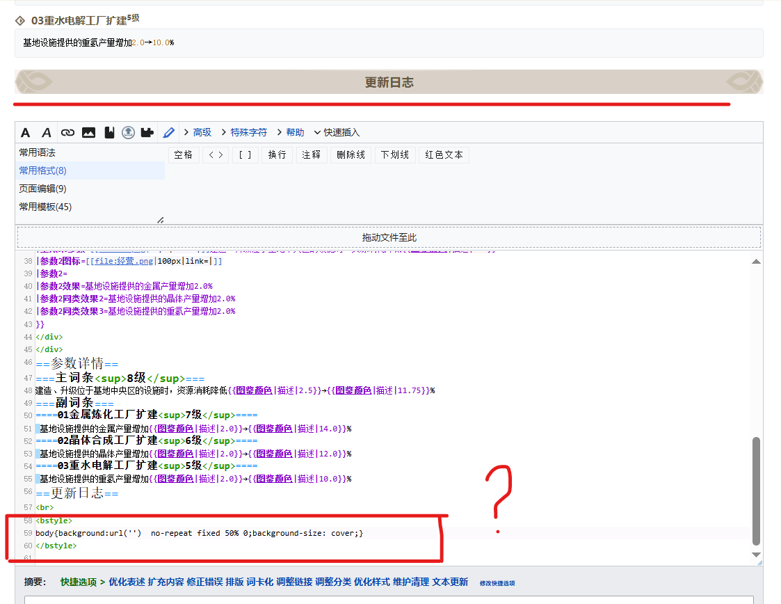Choose the 排版 summary quick option
Viewport: 781px width, 604px height.
pos(234,582)
